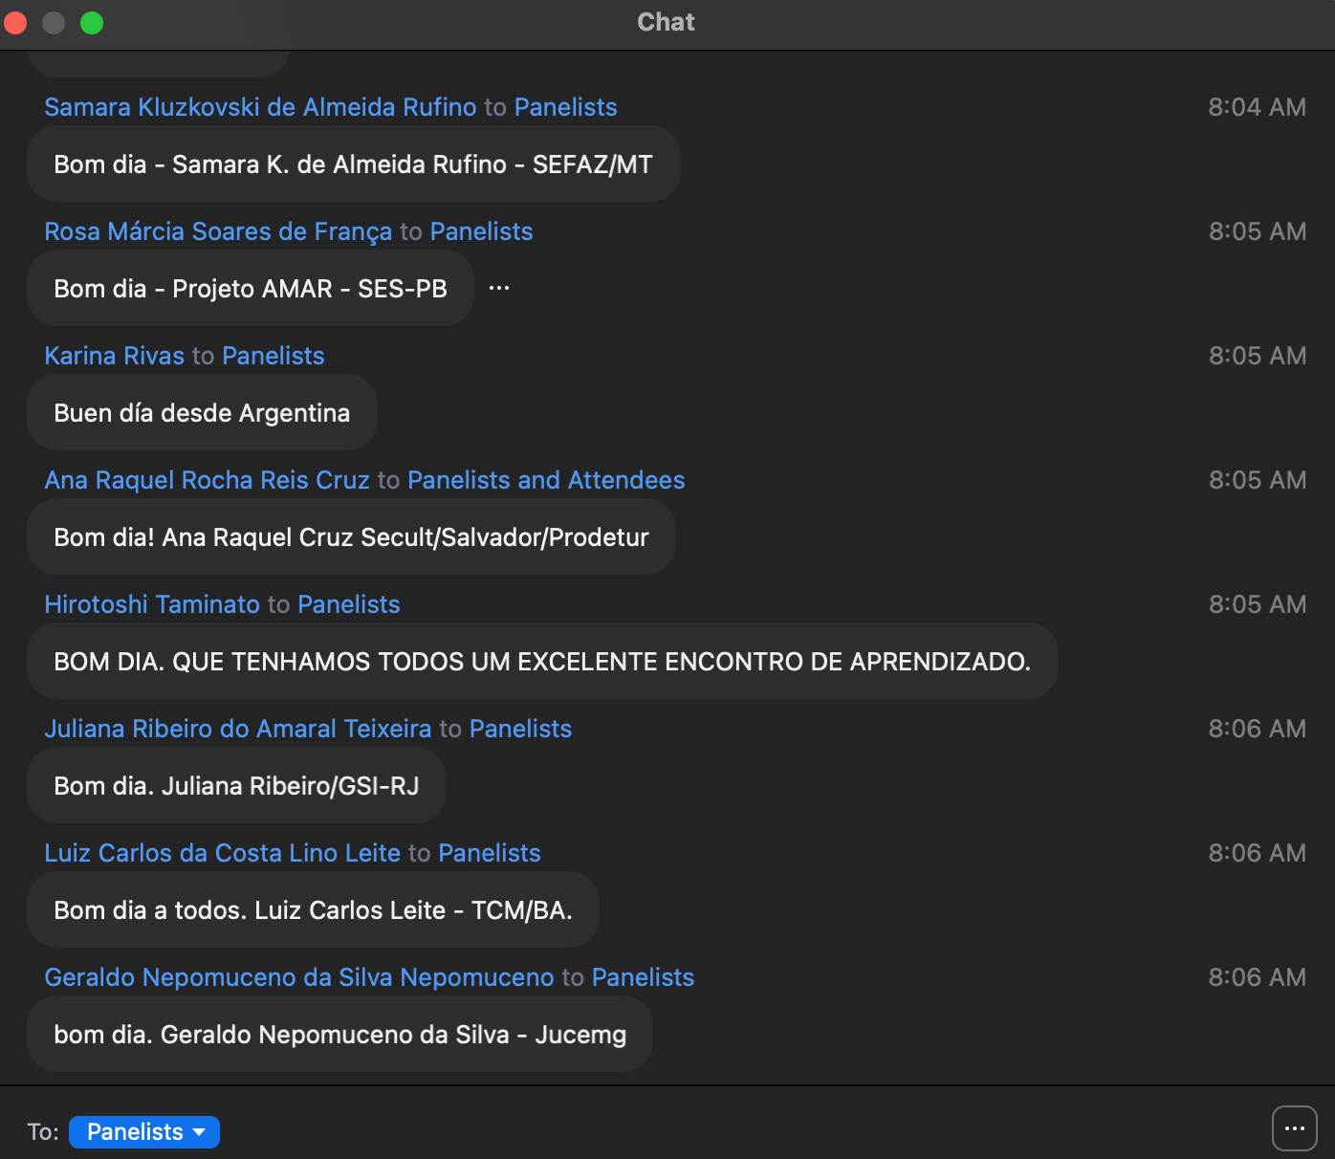This screenshot has width=1335, height=1159.
Task: Select sender name Karina Rivas
Action: coord(115,356)
